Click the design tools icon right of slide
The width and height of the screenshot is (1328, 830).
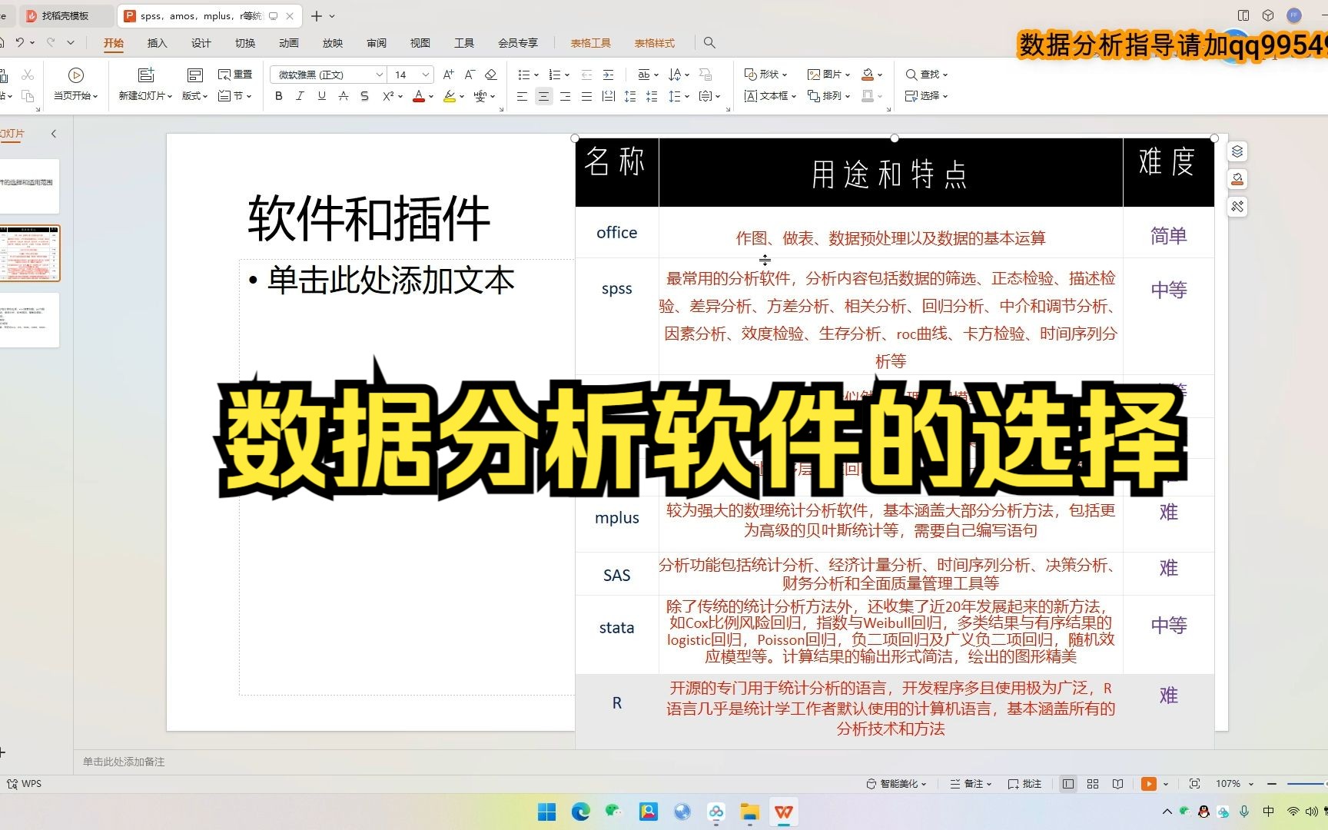coord(1237,207)
